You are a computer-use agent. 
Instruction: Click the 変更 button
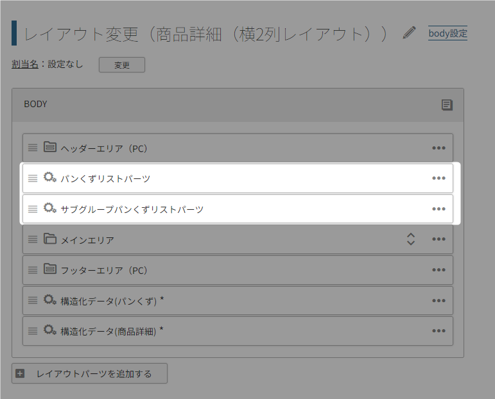click(122, 65)
